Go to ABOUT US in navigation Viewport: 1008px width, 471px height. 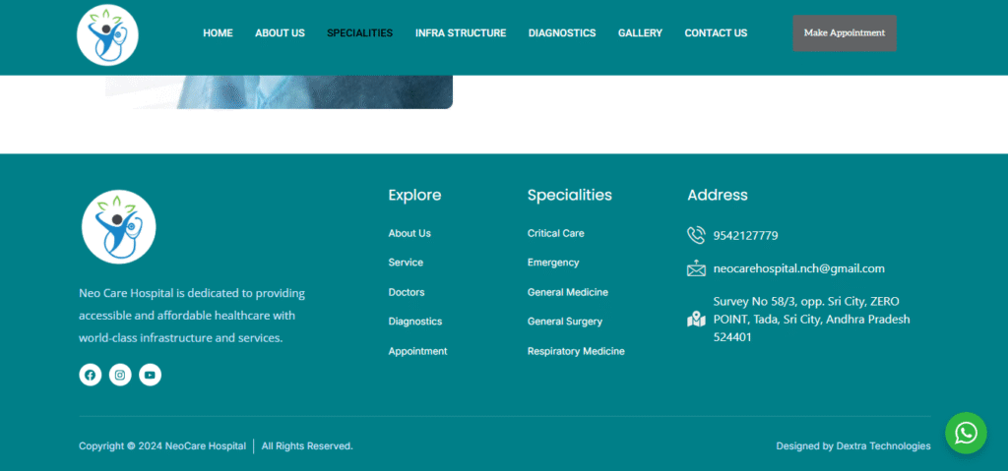(x=280, y=33)
